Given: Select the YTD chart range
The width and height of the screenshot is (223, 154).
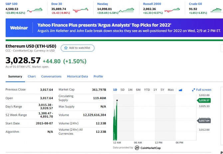Looking at the screenshot, I should tap(147, 90).
